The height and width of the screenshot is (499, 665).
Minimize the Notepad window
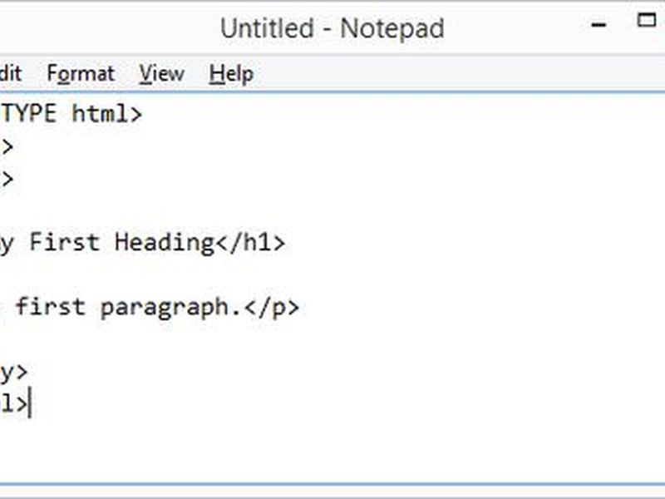(x=598, y=25)
